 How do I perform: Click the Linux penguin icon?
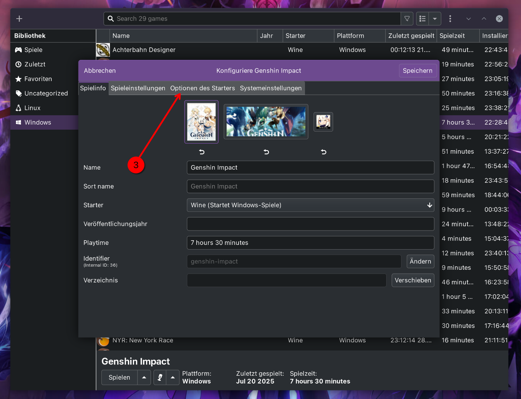tap(18, 108)
